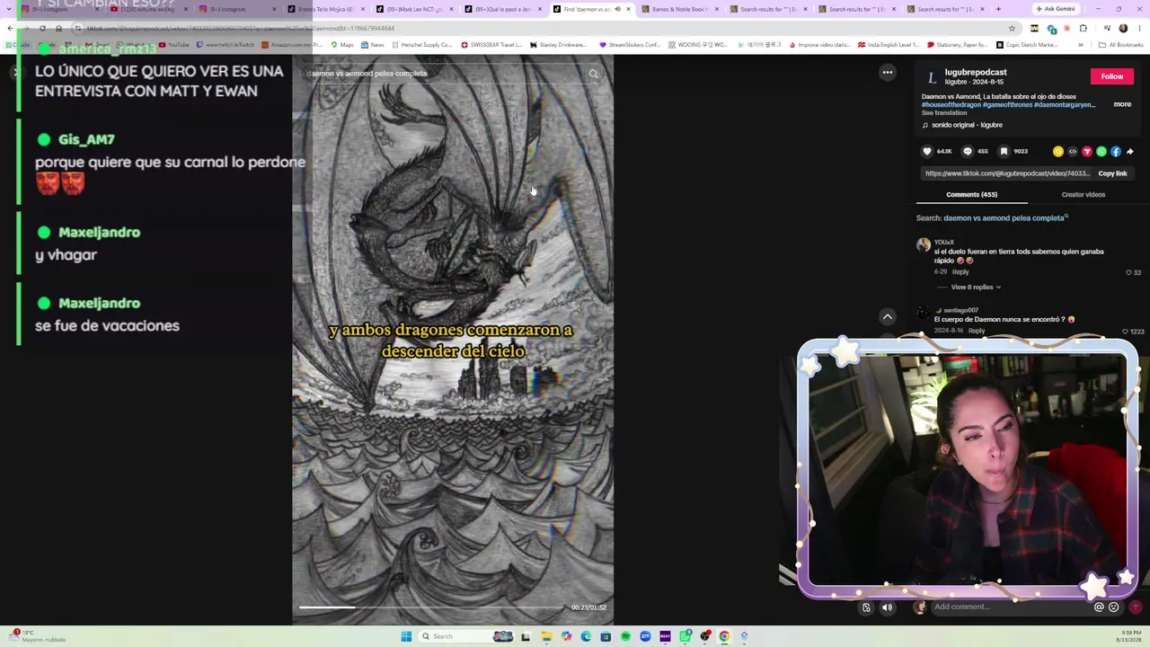Viewport: 1150px width, 647px height.
Task: Reply to the YOUxX comment
Action: 960,272
